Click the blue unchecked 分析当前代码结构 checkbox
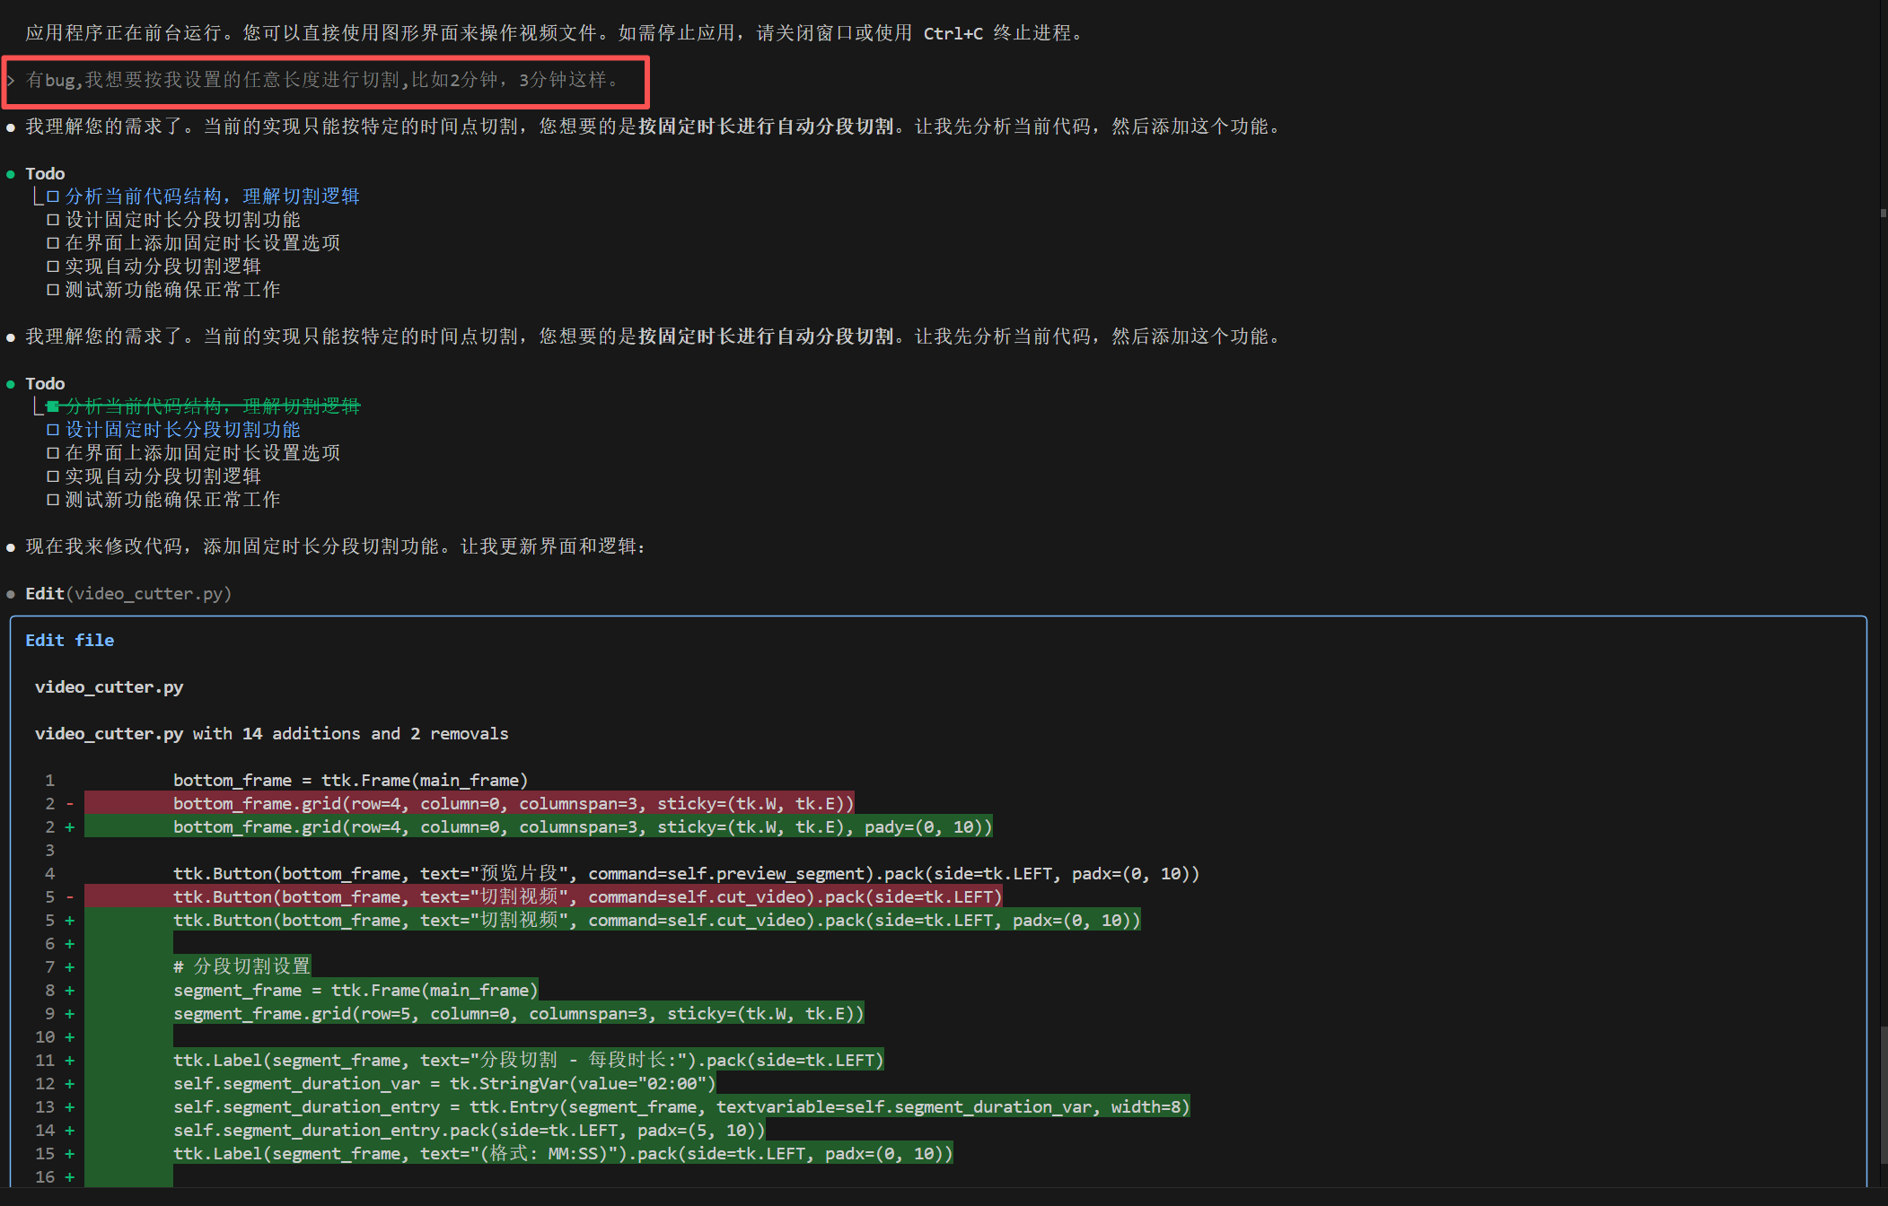The image size is (1888, 1206). (53, 197)
